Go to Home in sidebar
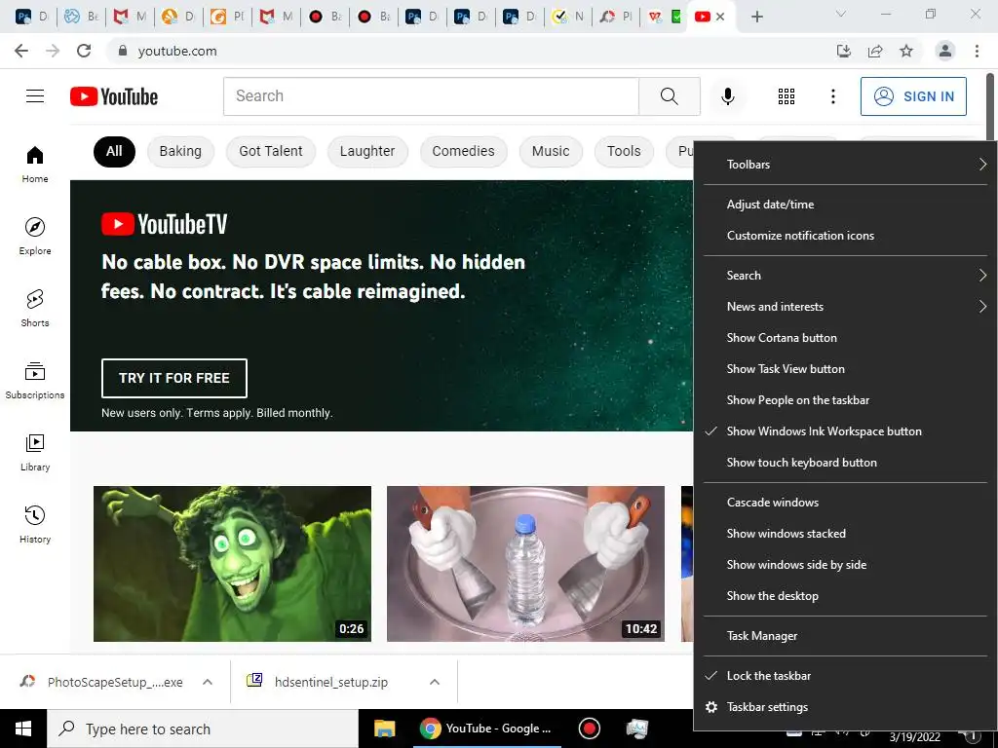This screenshot has width=998, height=748. click(x=35, y=164)
